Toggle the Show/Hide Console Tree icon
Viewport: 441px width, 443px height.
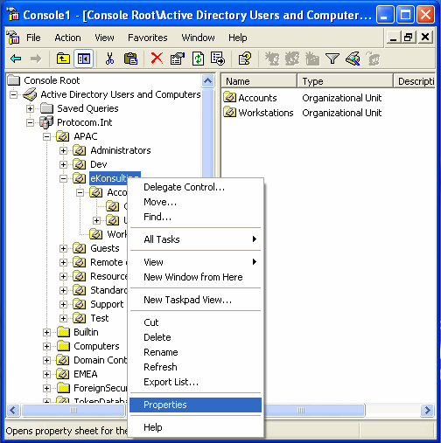pyautogui.click(x=84, y=59)
